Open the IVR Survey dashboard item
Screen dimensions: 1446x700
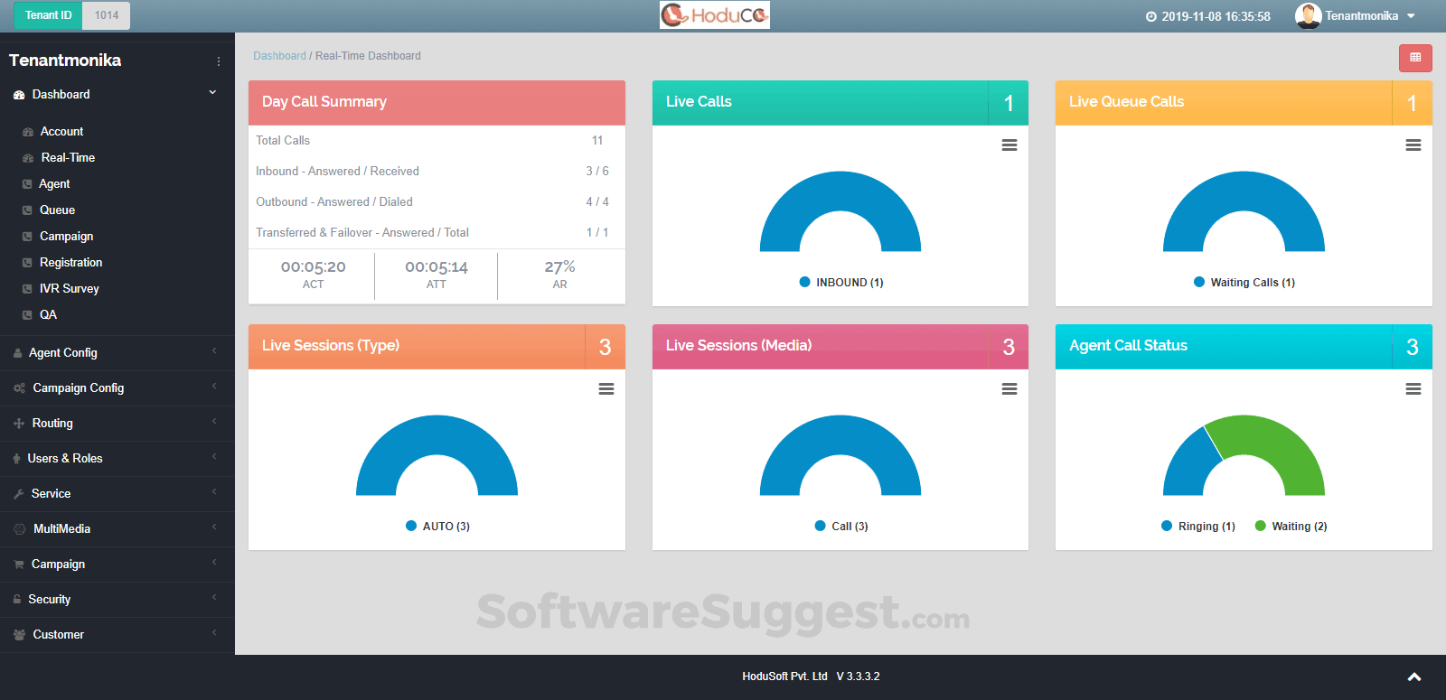tap(69, 289)
